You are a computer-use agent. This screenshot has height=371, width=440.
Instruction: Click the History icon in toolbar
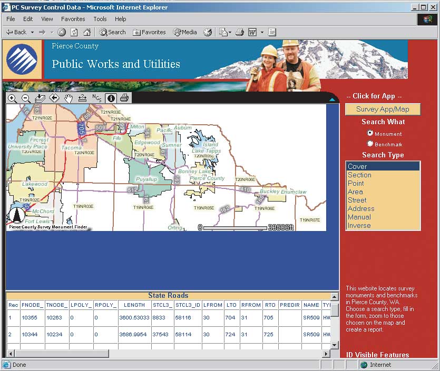tap(208, 33)
